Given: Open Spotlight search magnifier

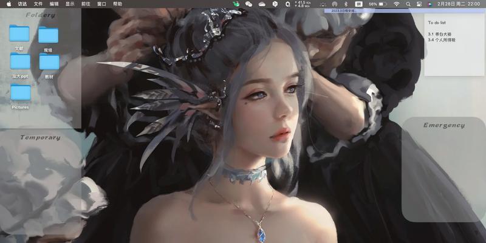Looking at the screenshot, I should pyautogui.click(x=408, y=4).
